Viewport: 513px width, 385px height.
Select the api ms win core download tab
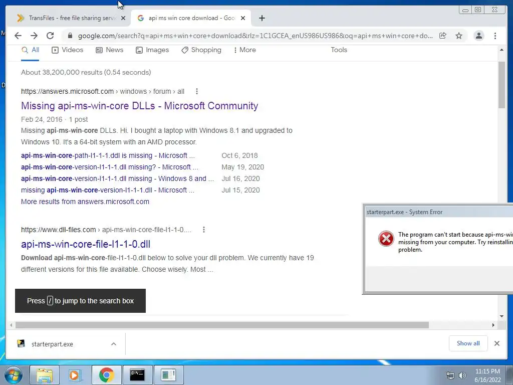[191, 18]
